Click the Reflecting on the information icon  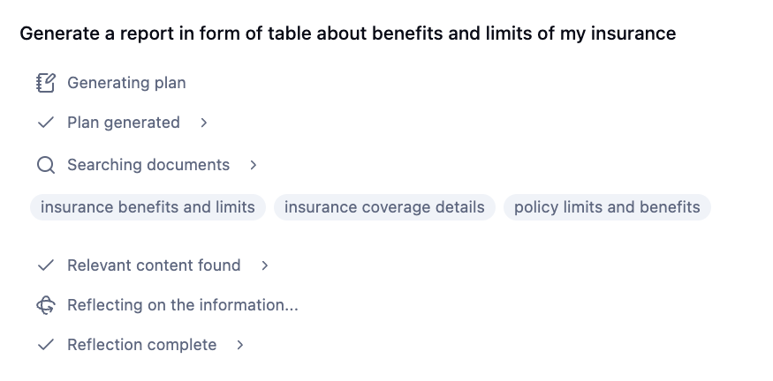[46, 305]
